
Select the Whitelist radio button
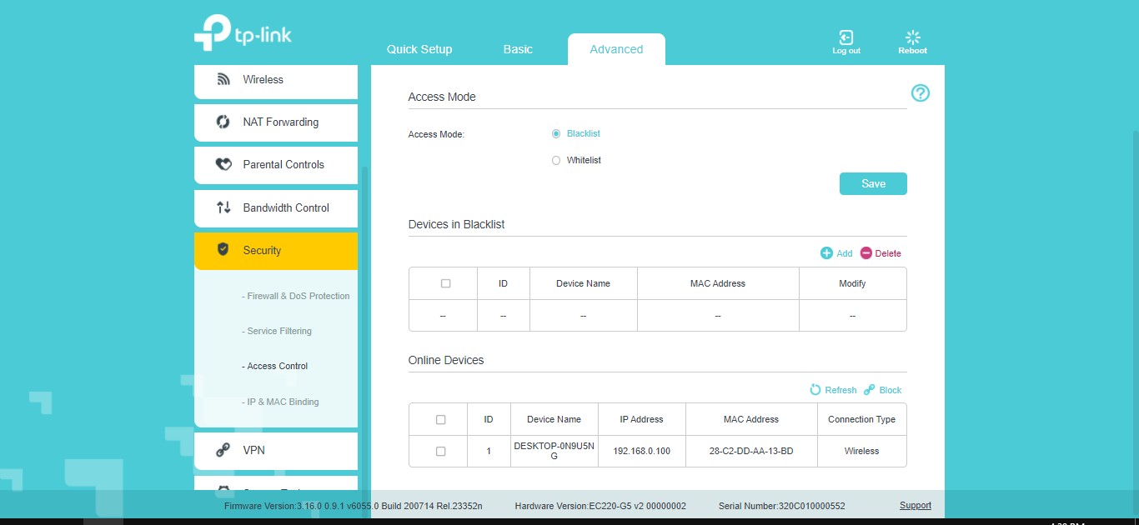(x=556, y=160)
